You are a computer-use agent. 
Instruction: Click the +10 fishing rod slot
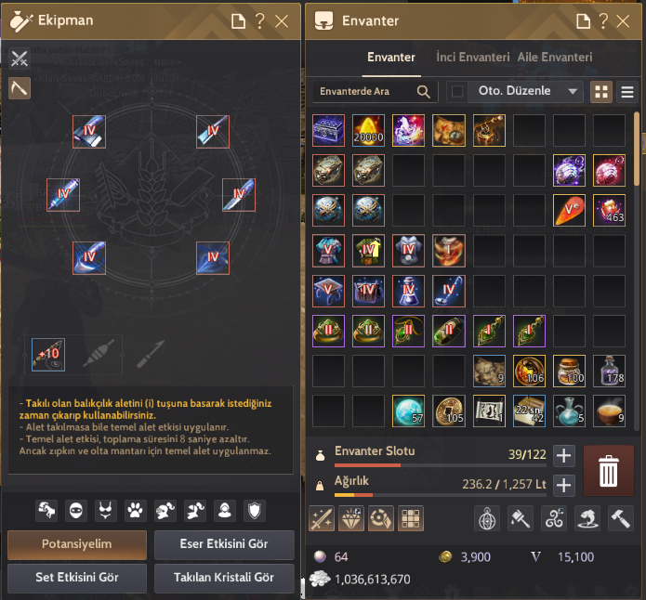coord(48,355)
